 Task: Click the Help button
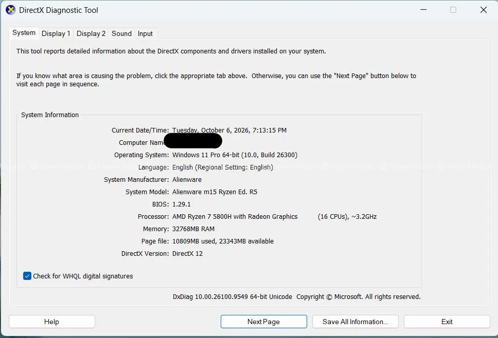click(x=52, y=322)
